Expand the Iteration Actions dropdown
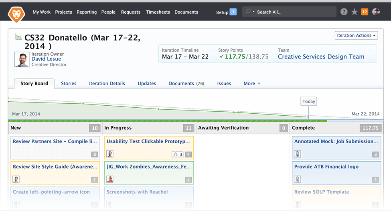The height and width of the screenshot is (211, 391). coord(357,36)
